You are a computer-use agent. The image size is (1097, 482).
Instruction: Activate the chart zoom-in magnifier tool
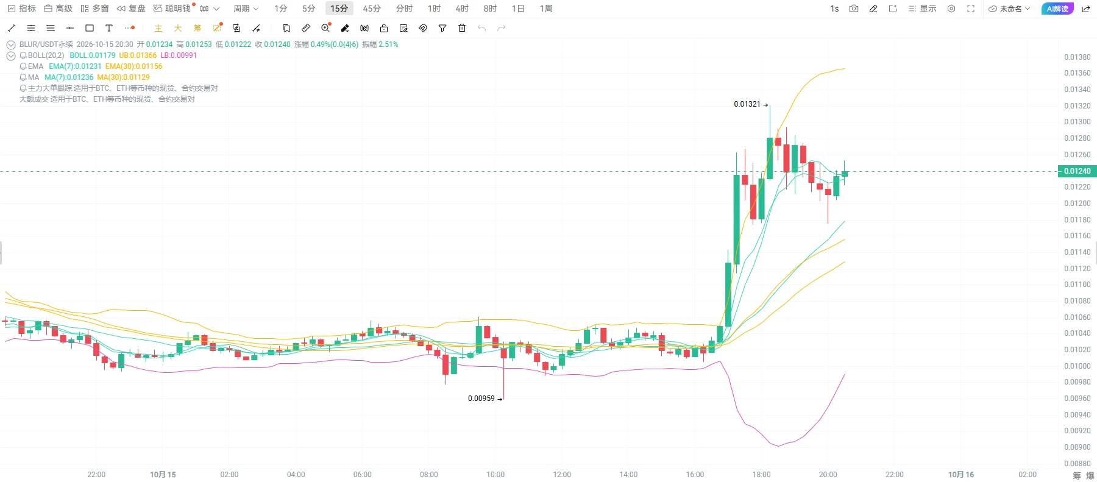point(325,28)
